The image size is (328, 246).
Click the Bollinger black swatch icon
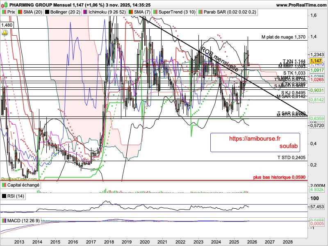click(x=47, y=12)
